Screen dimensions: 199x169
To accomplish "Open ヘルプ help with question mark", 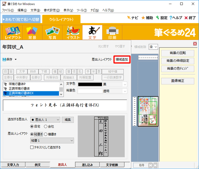I will (x=176, y=18).
